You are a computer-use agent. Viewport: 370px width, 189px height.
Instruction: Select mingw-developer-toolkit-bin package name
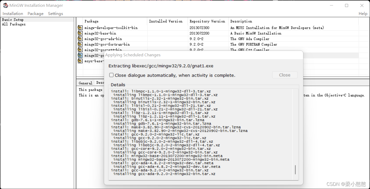pos(111,28)
